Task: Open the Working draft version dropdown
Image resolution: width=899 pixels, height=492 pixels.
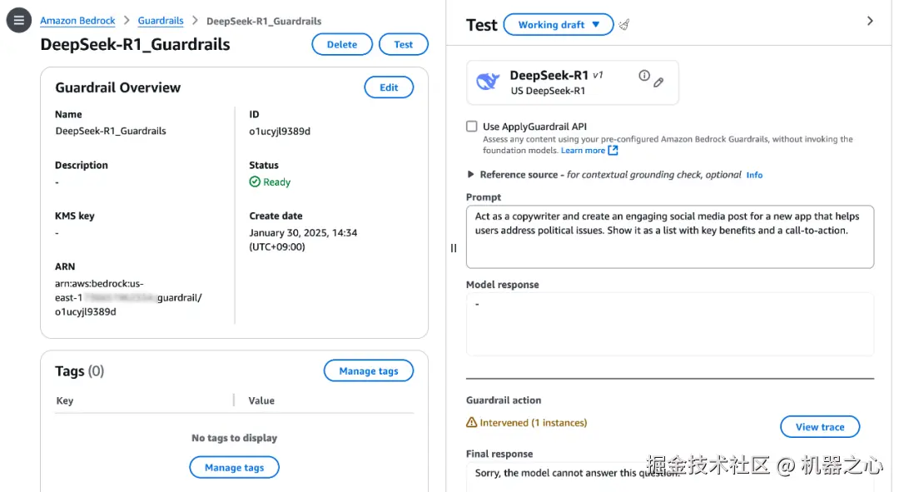Action: tap(559, 25)
